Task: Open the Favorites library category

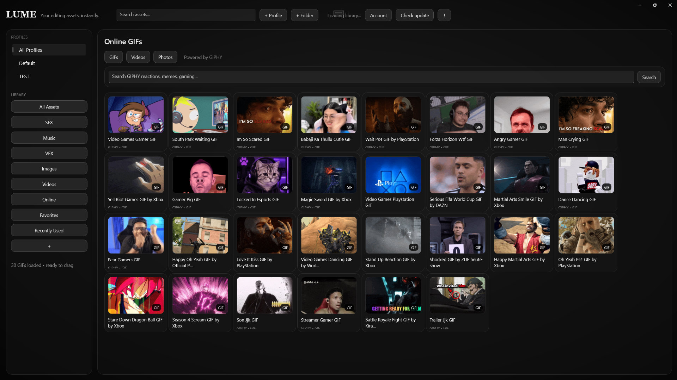Action: click(x=49, y=215)
